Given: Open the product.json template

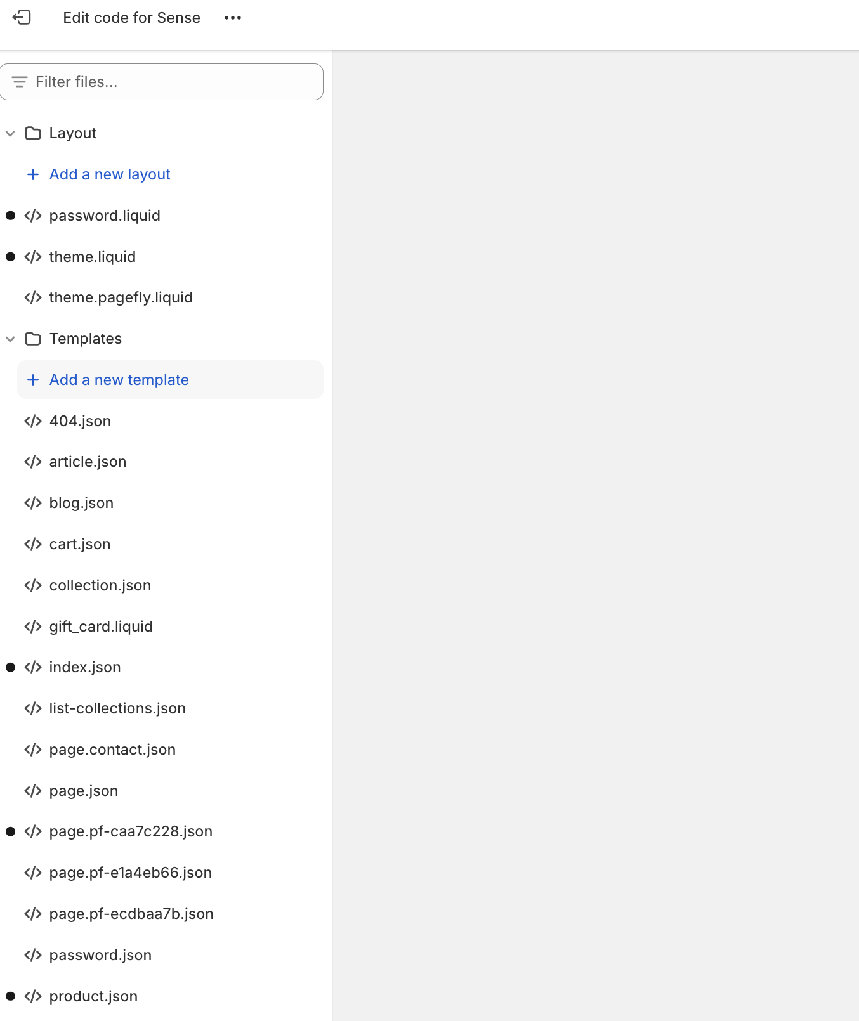Looking at the screenshot, I should point(93,996).
